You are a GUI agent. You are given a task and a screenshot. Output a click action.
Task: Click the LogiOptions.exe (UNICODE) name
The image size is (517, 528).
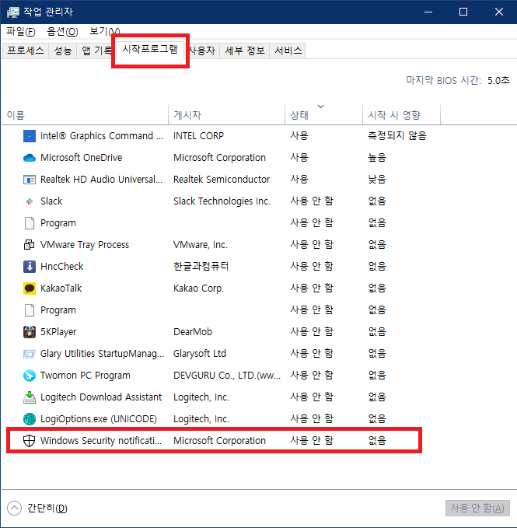coord(99,419)
